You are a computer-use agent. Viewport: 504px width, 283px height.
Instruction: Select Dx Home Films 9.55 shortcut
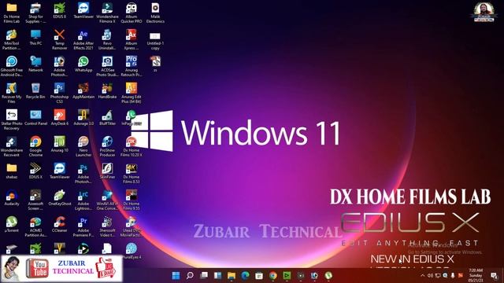tap(132, 200)
